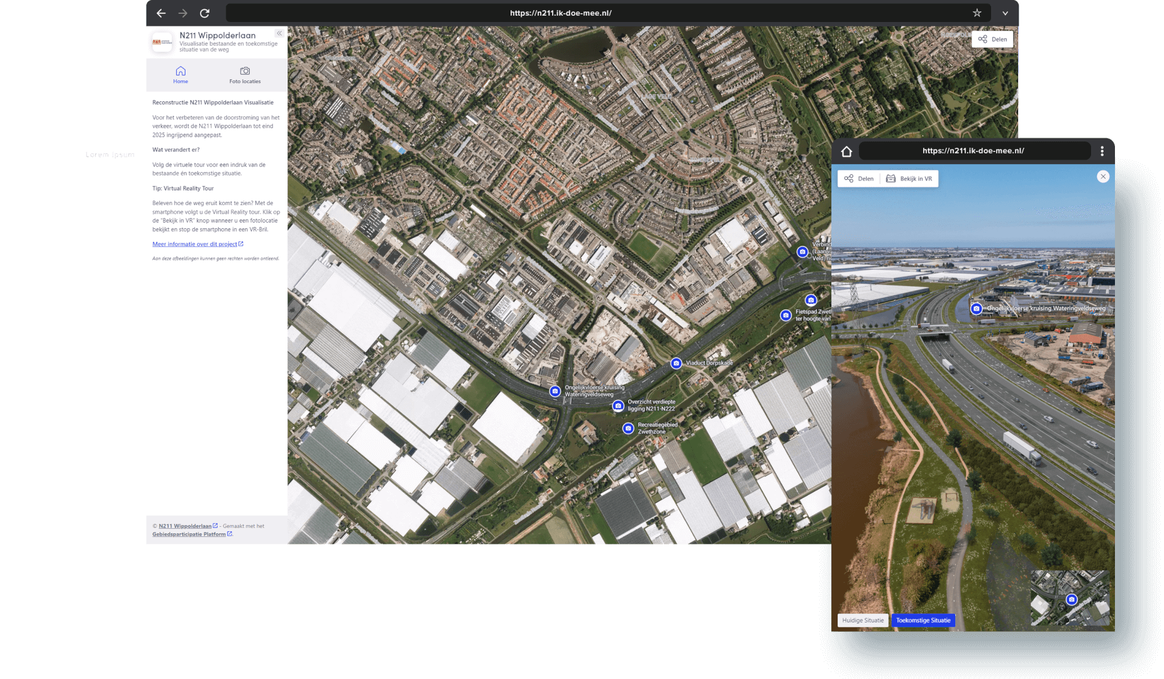The image size is (1164, 679).
Task: Click Viaduct Dorpskade camera marker
Action: [x=676, y=363]
